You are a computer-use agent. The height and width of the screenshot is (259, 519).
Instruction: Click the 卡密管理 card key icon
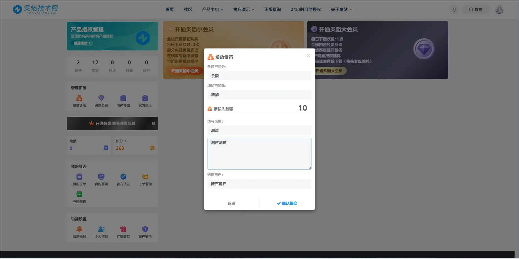[x=79, y=198]
